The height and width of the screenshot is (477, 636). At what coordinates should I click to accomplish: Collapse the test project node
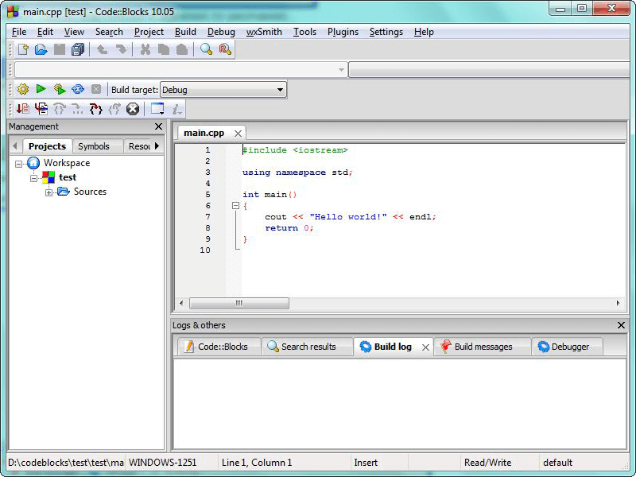34,178
